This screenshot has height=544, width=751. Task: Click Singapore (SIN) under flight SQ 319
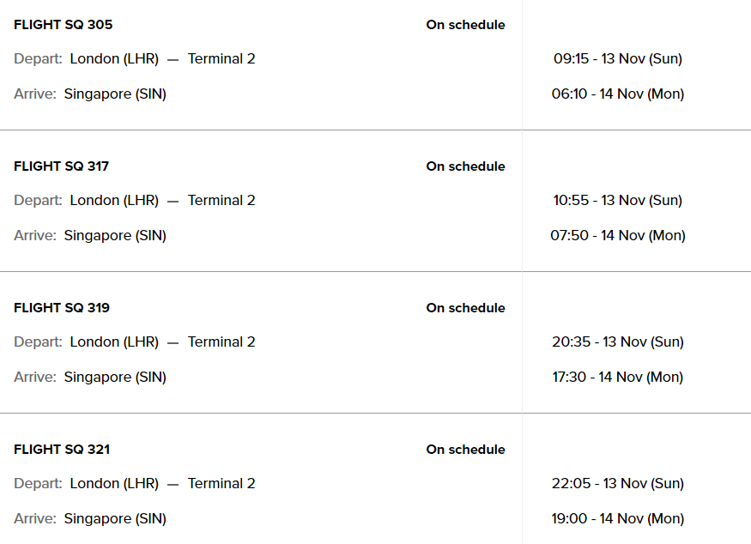(x=115, y=378)
